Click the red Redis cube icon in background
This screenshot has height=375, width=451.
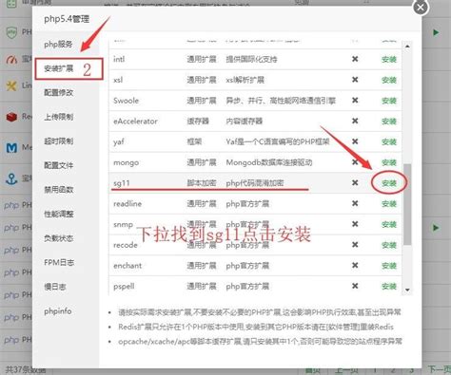coord(11,117)
